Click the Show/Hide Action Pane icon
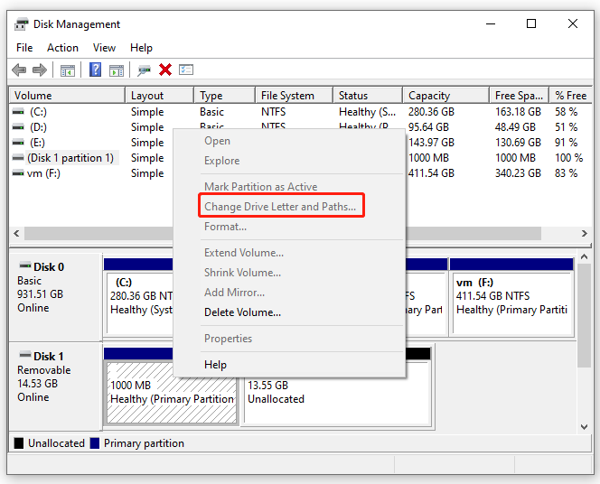600x484 pixels. (x=117, y=70)
